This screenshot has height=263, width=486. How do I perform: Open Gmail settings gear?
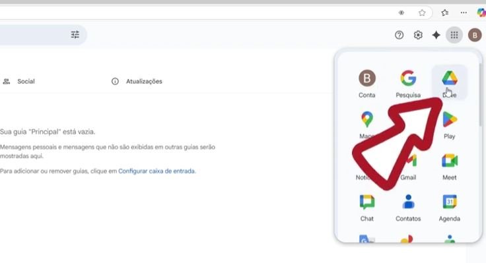click(x=418, y=35)
